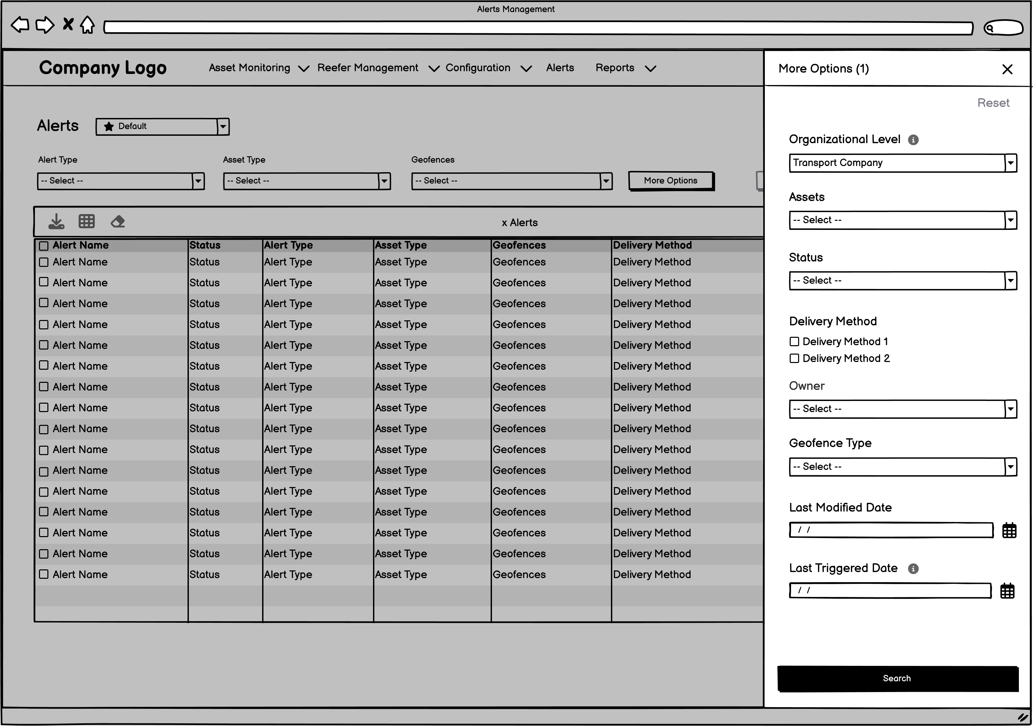
Task: Click the browser window resize grip icon
Action: (x=1023, y=717)
